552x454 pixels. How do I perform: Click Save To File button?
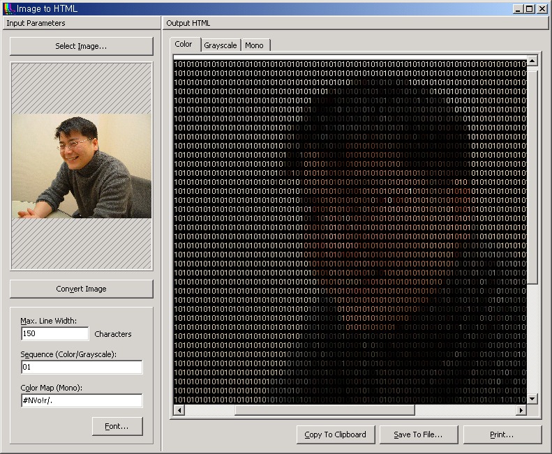pyautogui.click(x=418, y=434)
